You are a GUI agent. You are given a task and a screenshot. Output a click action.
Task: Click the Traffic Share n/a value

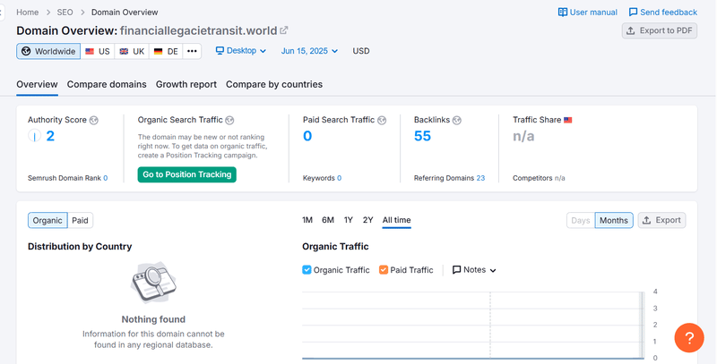click(x=523, y=136)
